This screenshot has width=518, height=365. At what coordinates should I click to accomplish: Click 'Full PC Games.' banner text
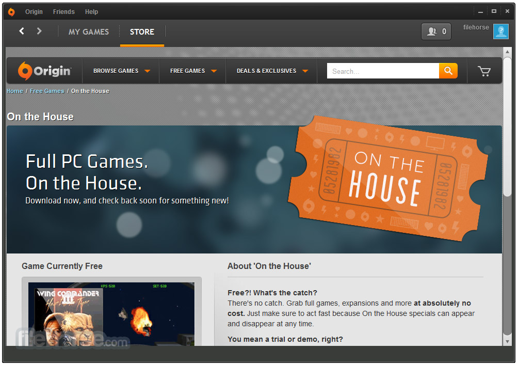point(87,162)
